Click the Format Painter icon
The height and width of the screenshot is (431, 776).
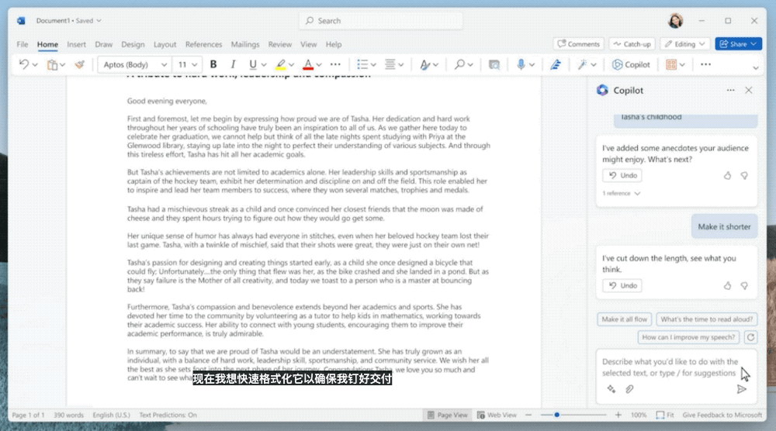pyautogui.click(x=78, y=65)
